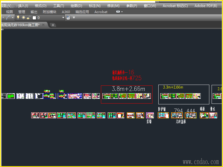
Task: Switch to the 管理 ribbon tab
Action: (22, 12)
